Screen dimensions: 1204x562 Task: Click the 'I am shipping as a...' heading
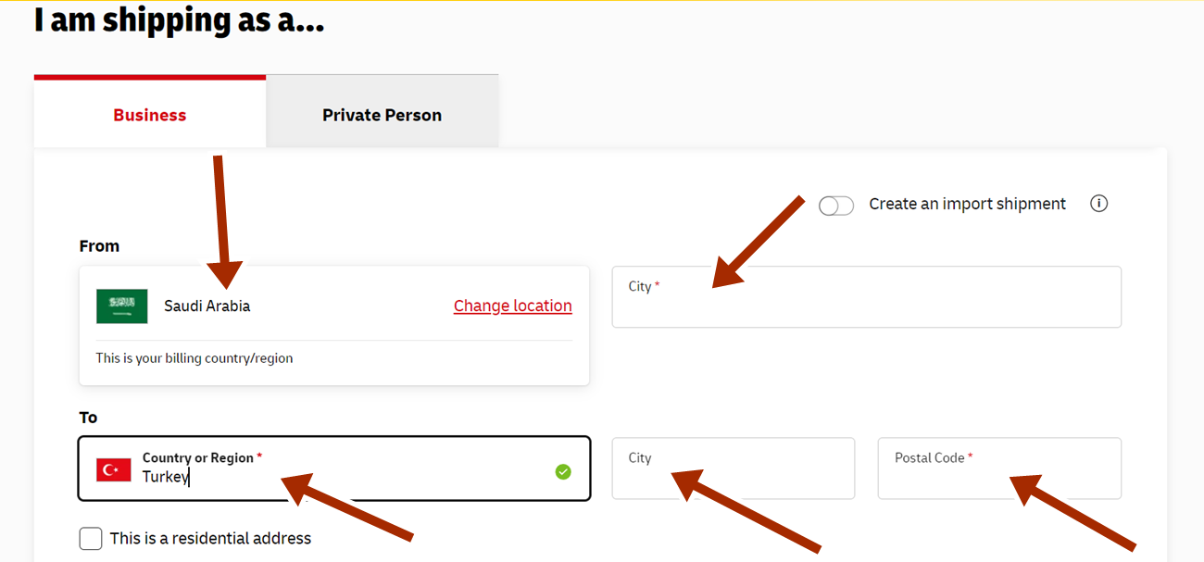coord(179,19)
